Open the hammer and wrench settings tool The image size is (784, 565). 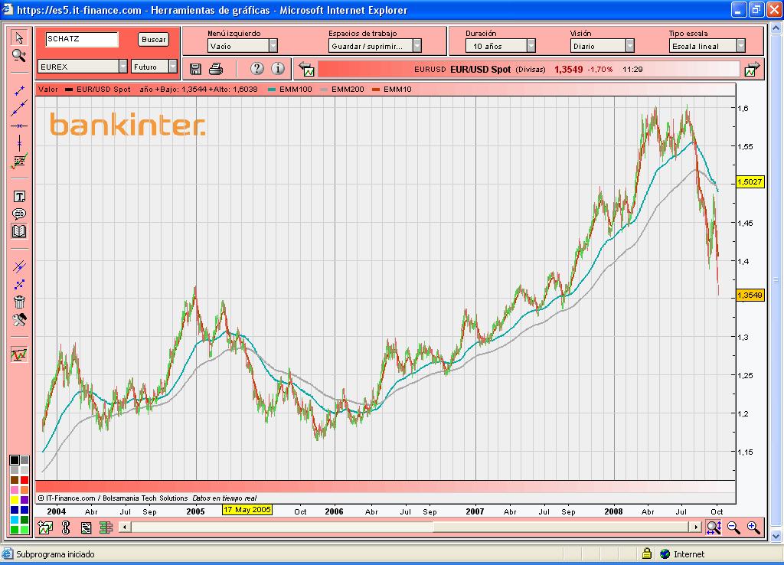point(19,320)
